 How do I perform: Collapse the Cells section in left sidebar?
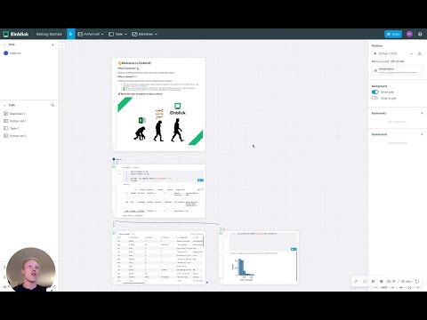pos(4,105)
